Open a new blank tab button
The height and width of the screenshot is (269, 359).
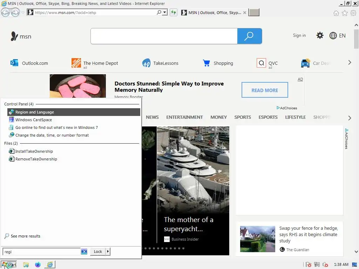pyautogui.click(x=254, y=12)
